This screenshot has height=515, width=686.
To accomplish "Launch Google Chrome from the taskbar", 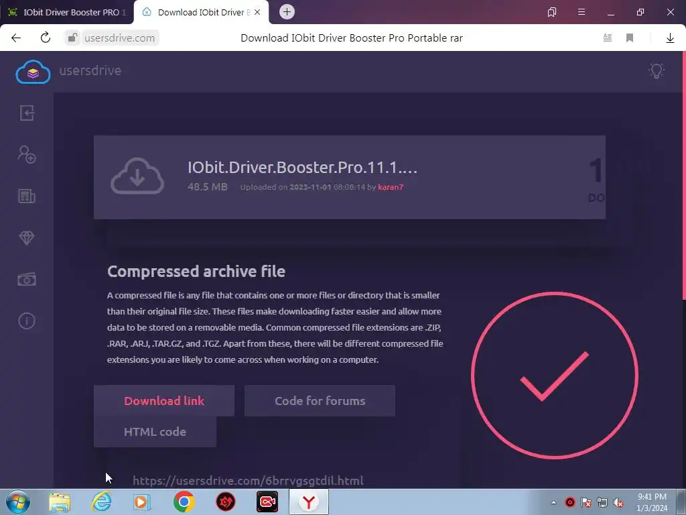I will [184, 502].
